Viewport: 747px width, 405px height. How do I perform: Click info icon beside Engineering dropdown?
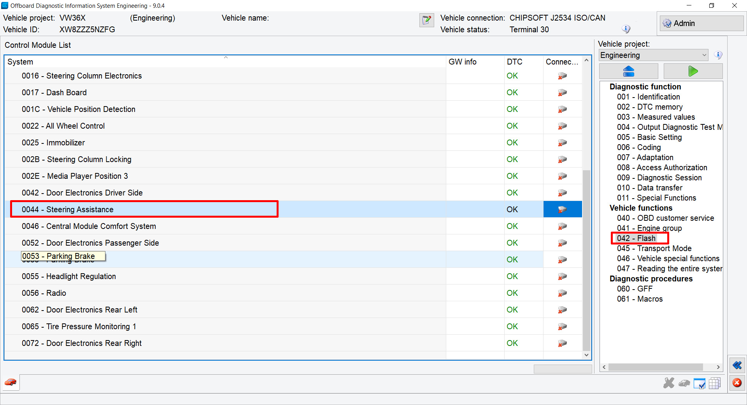[x=718, y=55]
